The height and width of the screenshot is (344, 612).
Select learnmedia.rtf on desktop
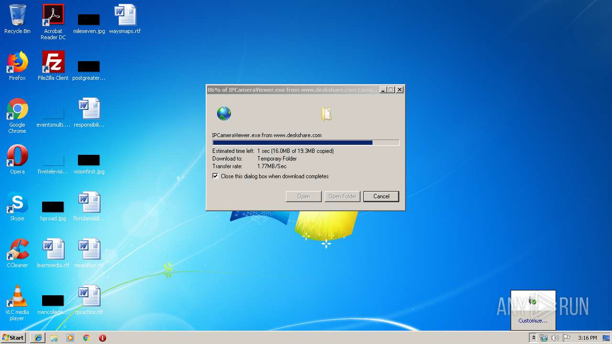pos(53,253)
